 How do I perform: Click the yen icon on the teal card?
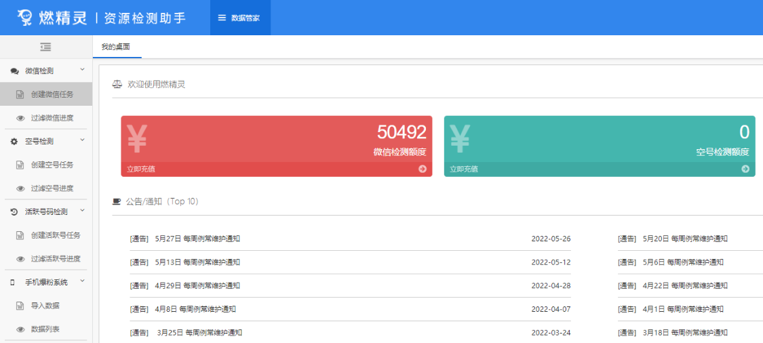pos(460,139)
